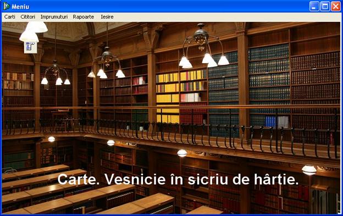The height and width of the screenshot is (216, 343).
Task: Click the application icon in the title bar
Action: tap(7, 6)
